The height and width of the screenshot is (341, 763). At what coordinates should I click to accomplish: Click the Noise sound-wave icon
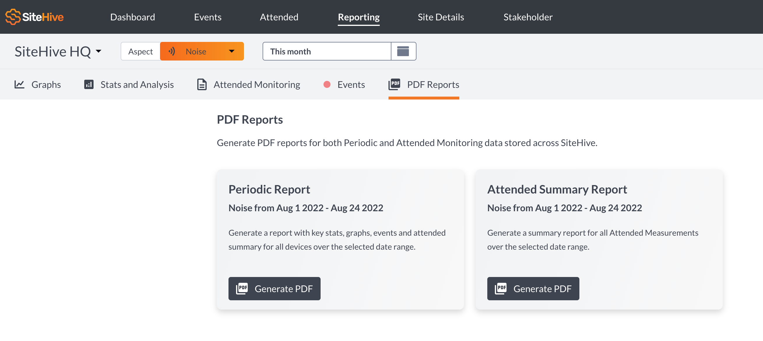(x=172, y=51)
